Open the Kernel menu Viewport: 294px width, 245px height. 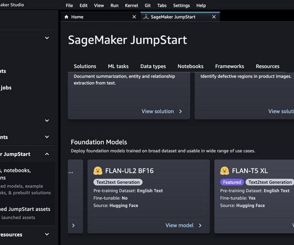131,6
